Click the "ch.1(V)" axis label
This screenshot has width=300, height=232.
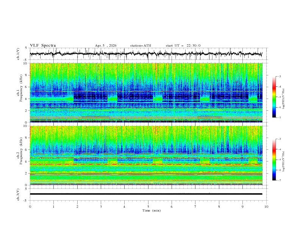point(18,54)
